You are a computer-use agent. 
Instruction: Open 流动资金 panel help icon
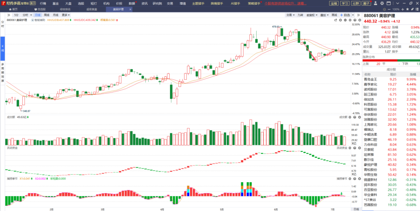(354, 148)
